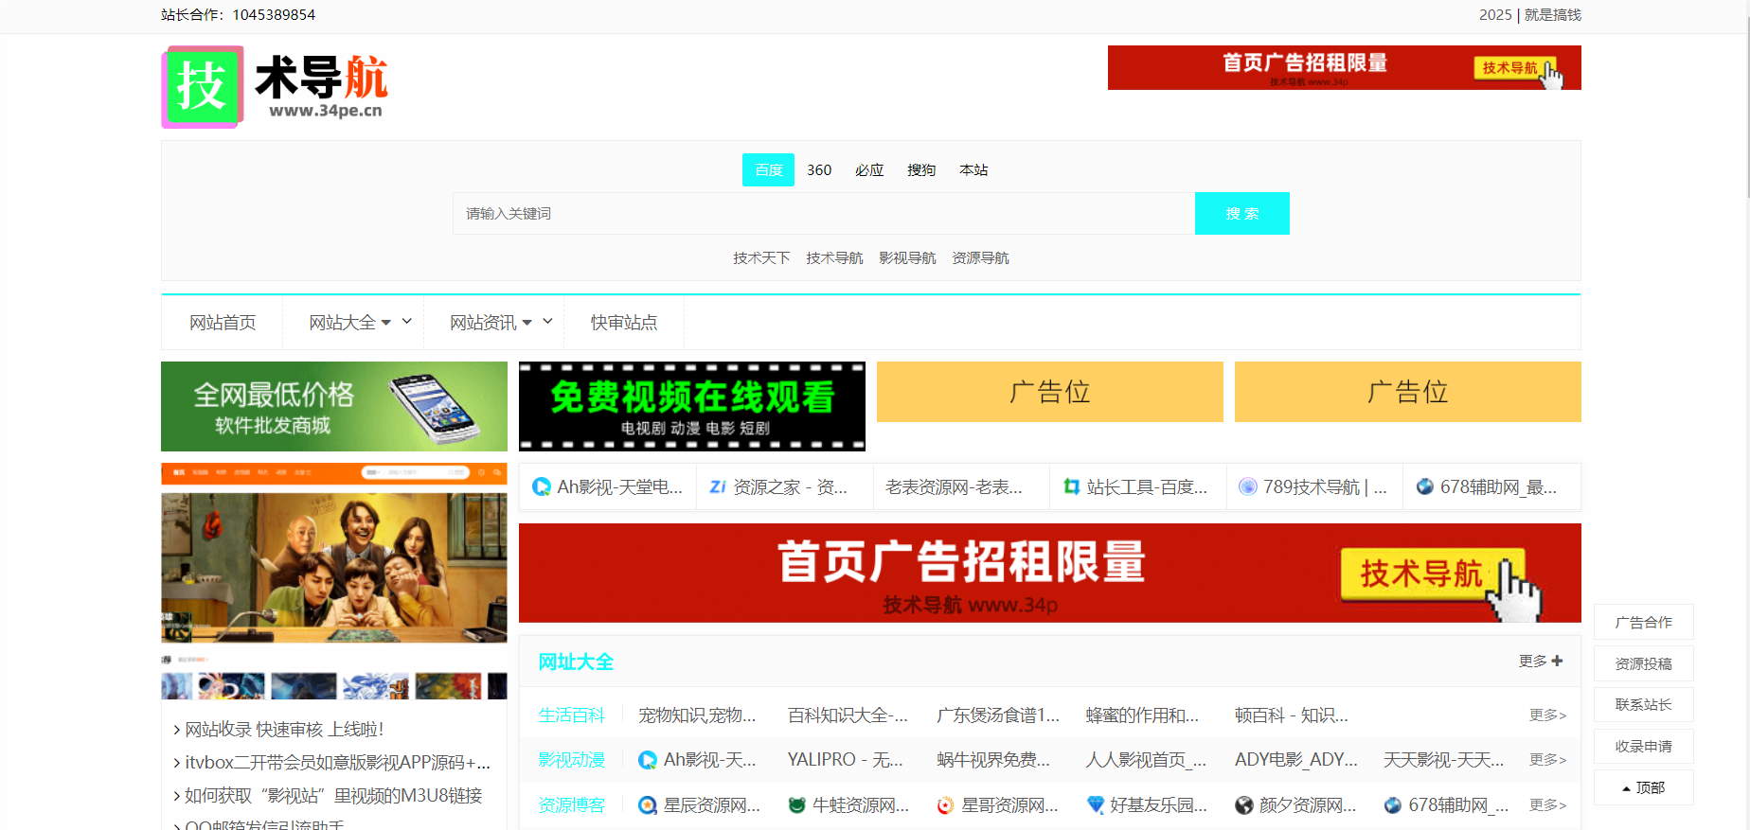Click the header 首页广告招租限量 ad banner
The image size is (1750, 830).
(1345, 68)
